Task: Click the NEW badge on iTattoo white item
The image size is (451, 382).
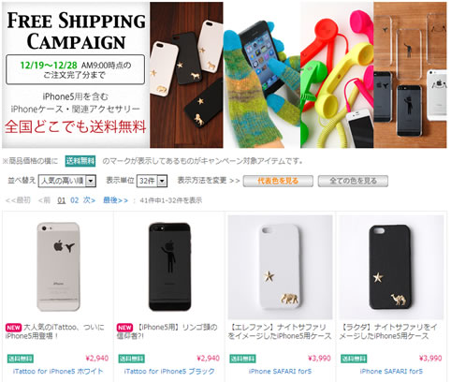Action: tap(14, 328)
